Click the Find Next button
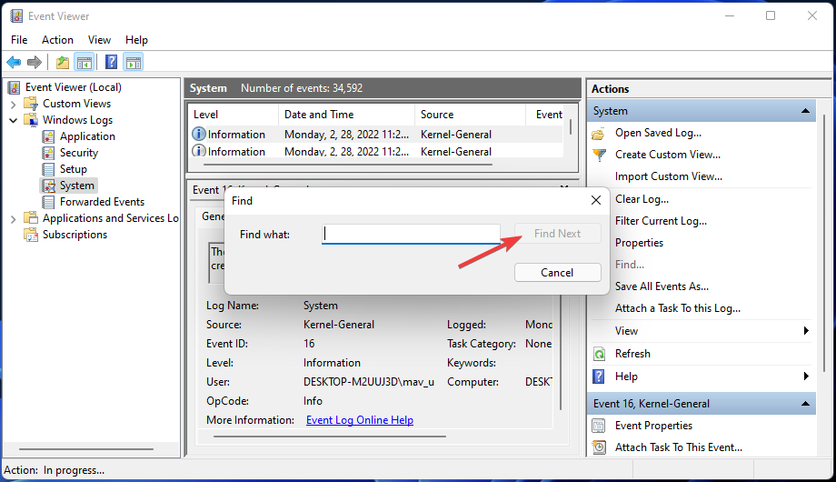 pos(558,233)
